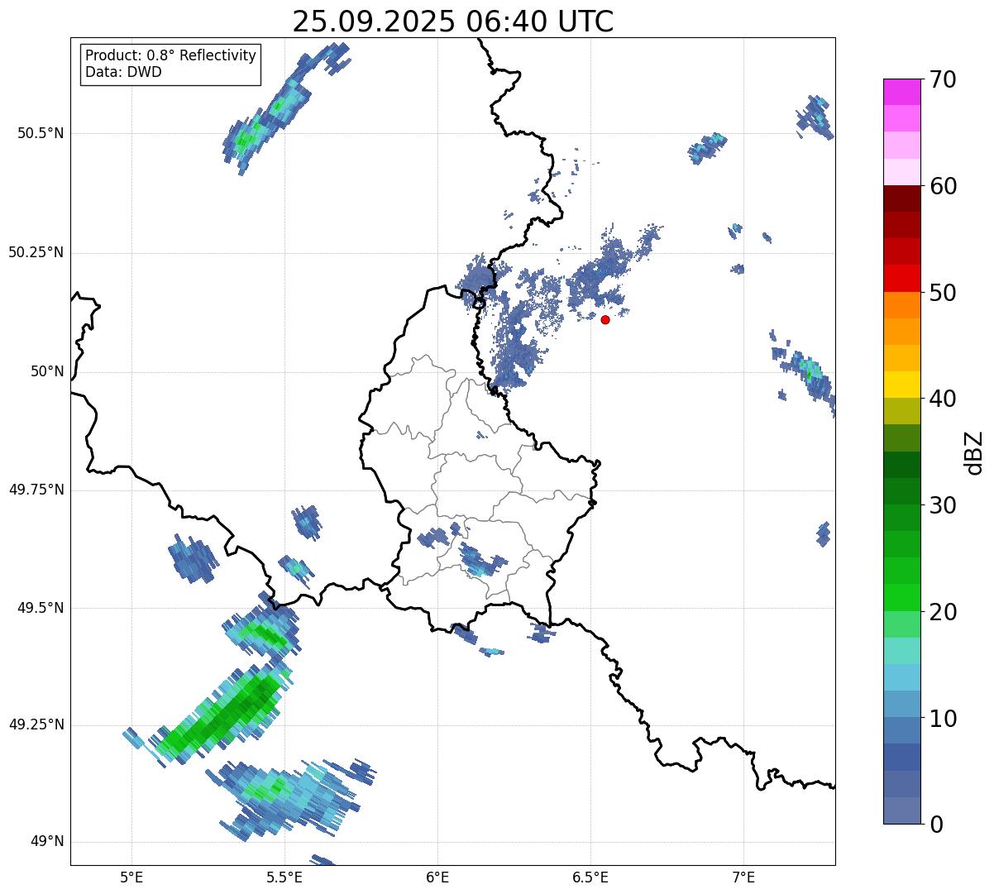
Task: Click the dBZ colorbar axis label
Action: point(974,452)
